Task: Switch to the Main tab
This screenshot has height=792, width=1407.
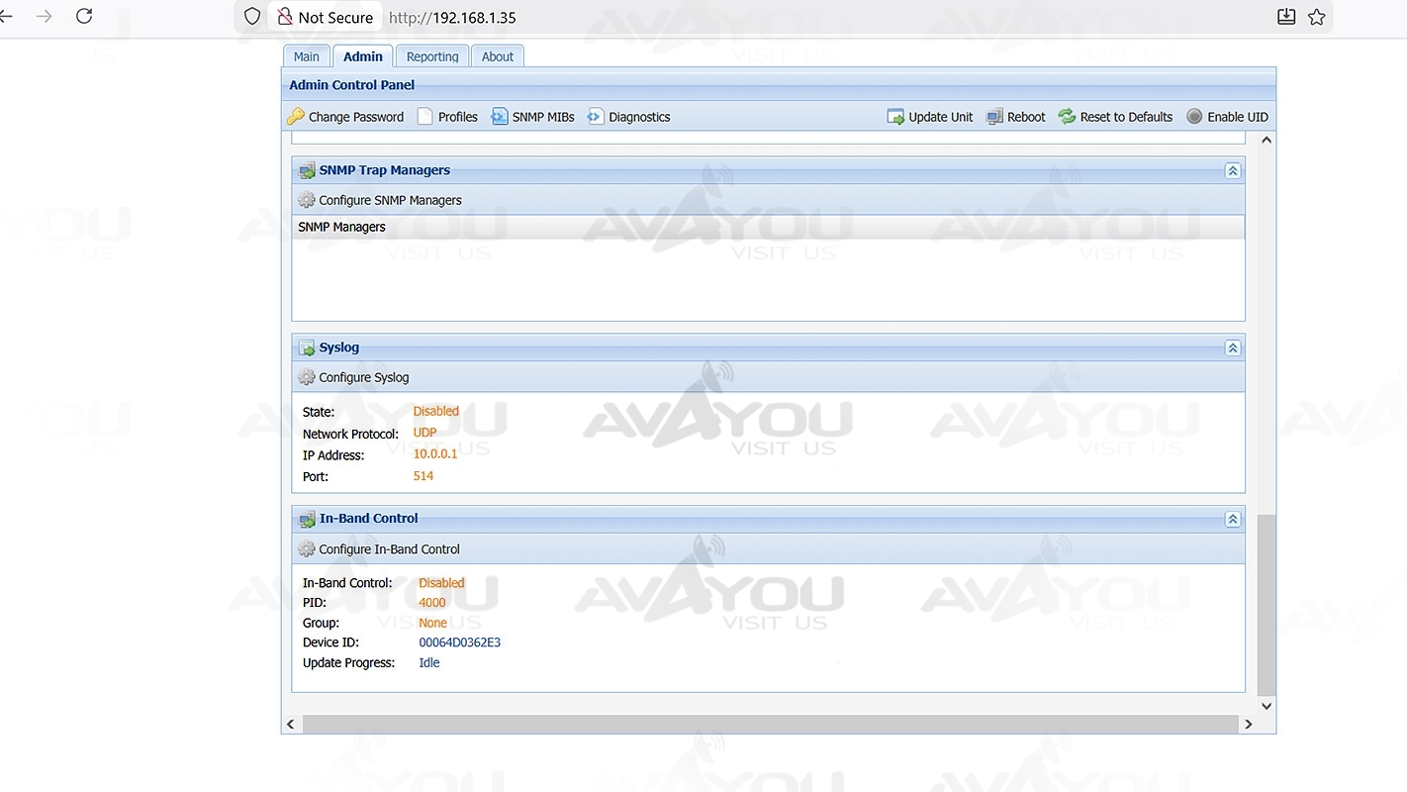Action: 307,56
